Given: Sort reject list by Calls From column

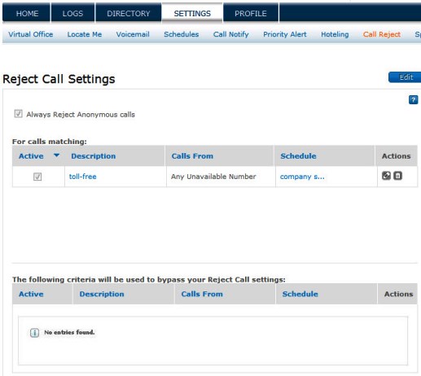Looking at the screenshot, I should [x=192, y=156].
